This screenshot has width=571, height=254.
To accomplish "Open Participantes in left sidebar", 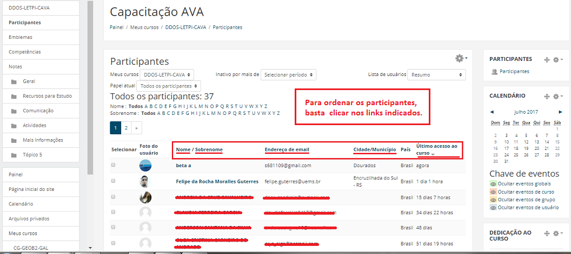I will (x=41, y=23).
